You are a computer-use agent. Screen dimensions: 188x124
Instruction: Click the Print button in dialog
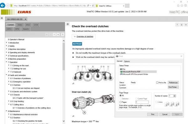point(153,114)
